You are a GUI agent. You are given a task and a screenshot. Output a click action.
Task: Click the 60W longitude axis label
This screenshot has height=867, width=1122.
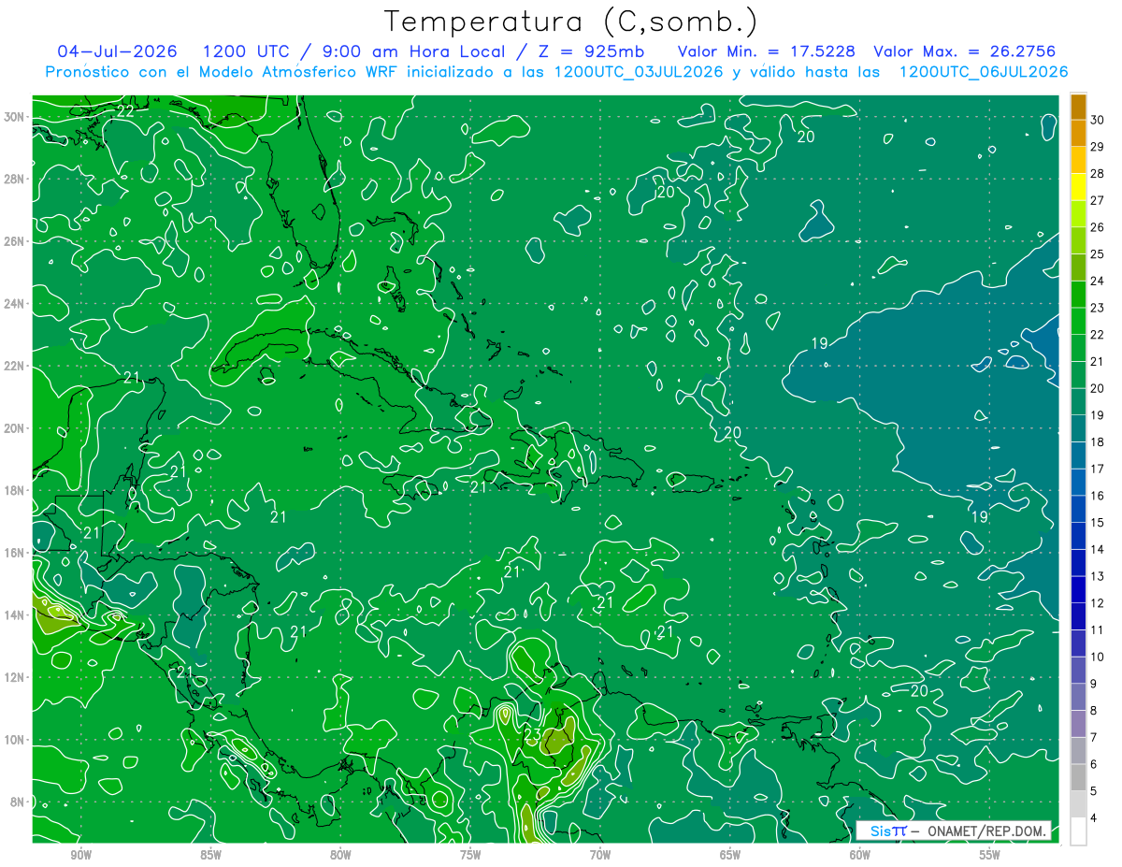[x=860, y=856]
